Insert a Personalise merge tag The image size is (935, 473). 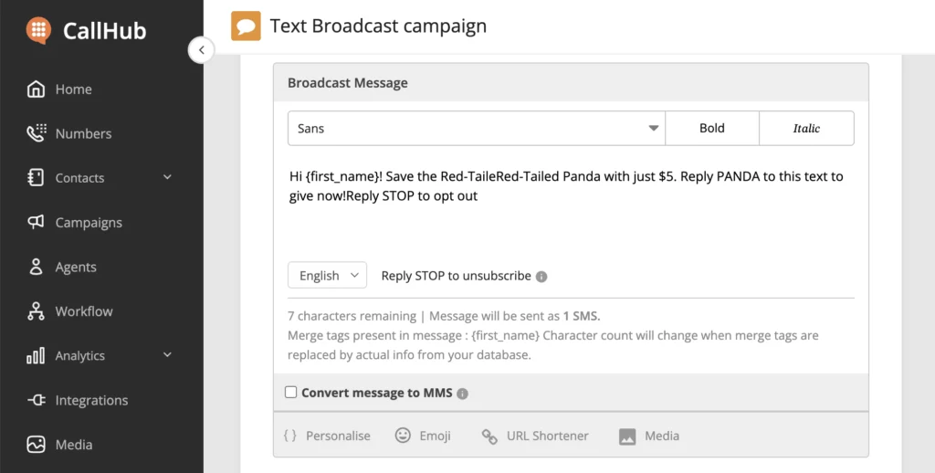[327, 436]
